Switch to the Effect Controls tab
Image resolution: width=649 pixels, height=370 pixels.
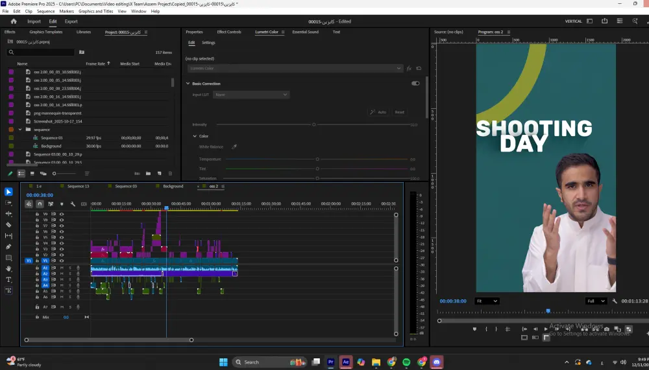229,32
